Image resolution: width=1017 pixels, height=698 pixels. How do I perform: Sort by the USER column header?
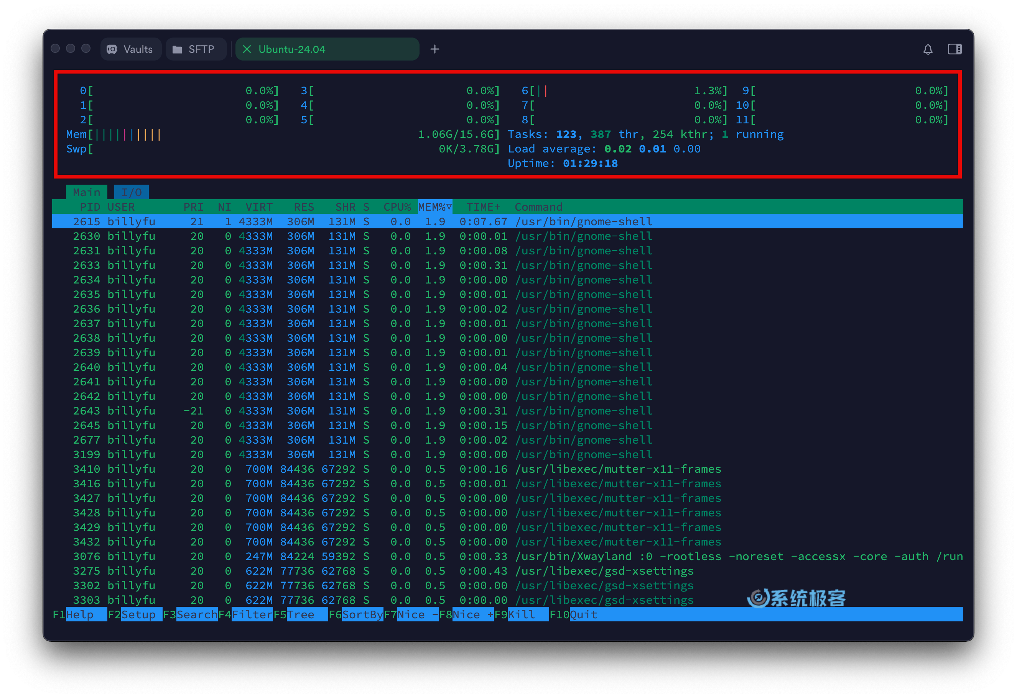pyautogui.click(x=121, y=207)
